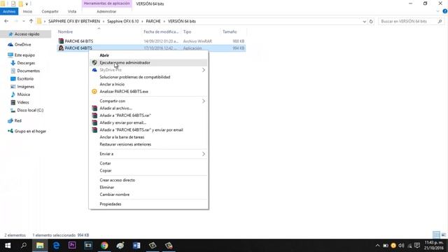
Task: Open the Documentos folder in sidebar
Action: point(28,71)
